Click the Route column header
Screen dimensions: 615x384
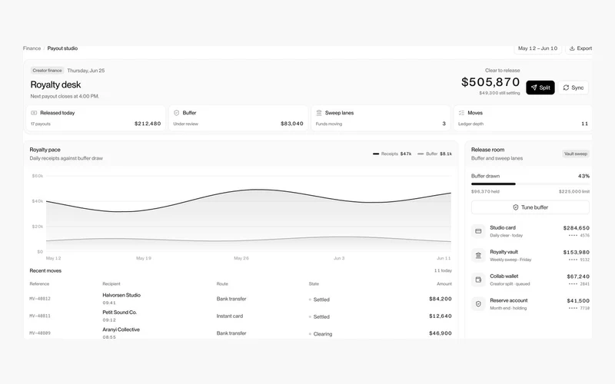222,284
